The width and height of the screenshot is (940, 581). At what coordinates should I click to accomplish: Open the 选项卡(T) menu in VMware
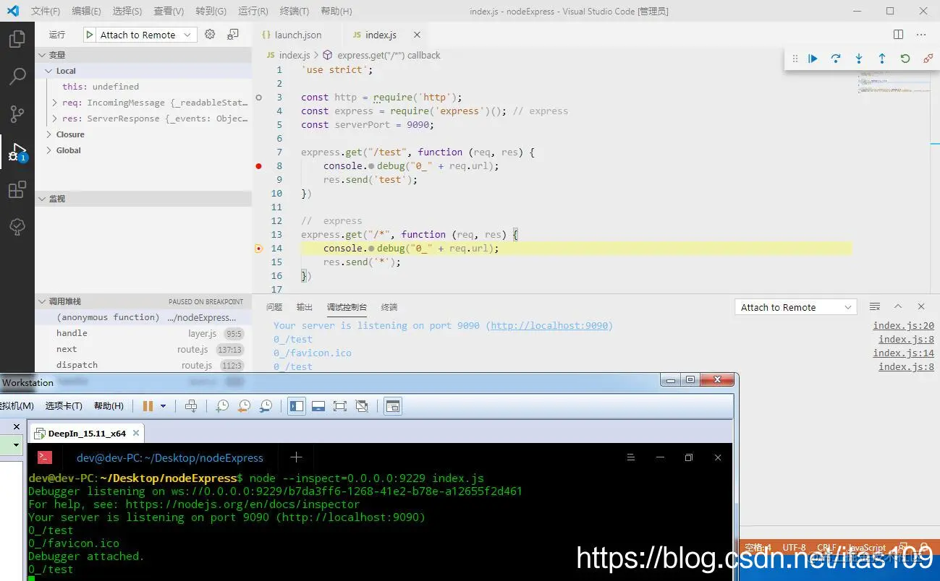[x=64, y=406]
